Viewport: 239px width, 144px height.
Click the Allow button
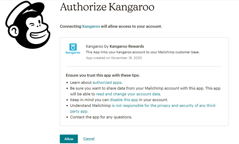point(69,139)
